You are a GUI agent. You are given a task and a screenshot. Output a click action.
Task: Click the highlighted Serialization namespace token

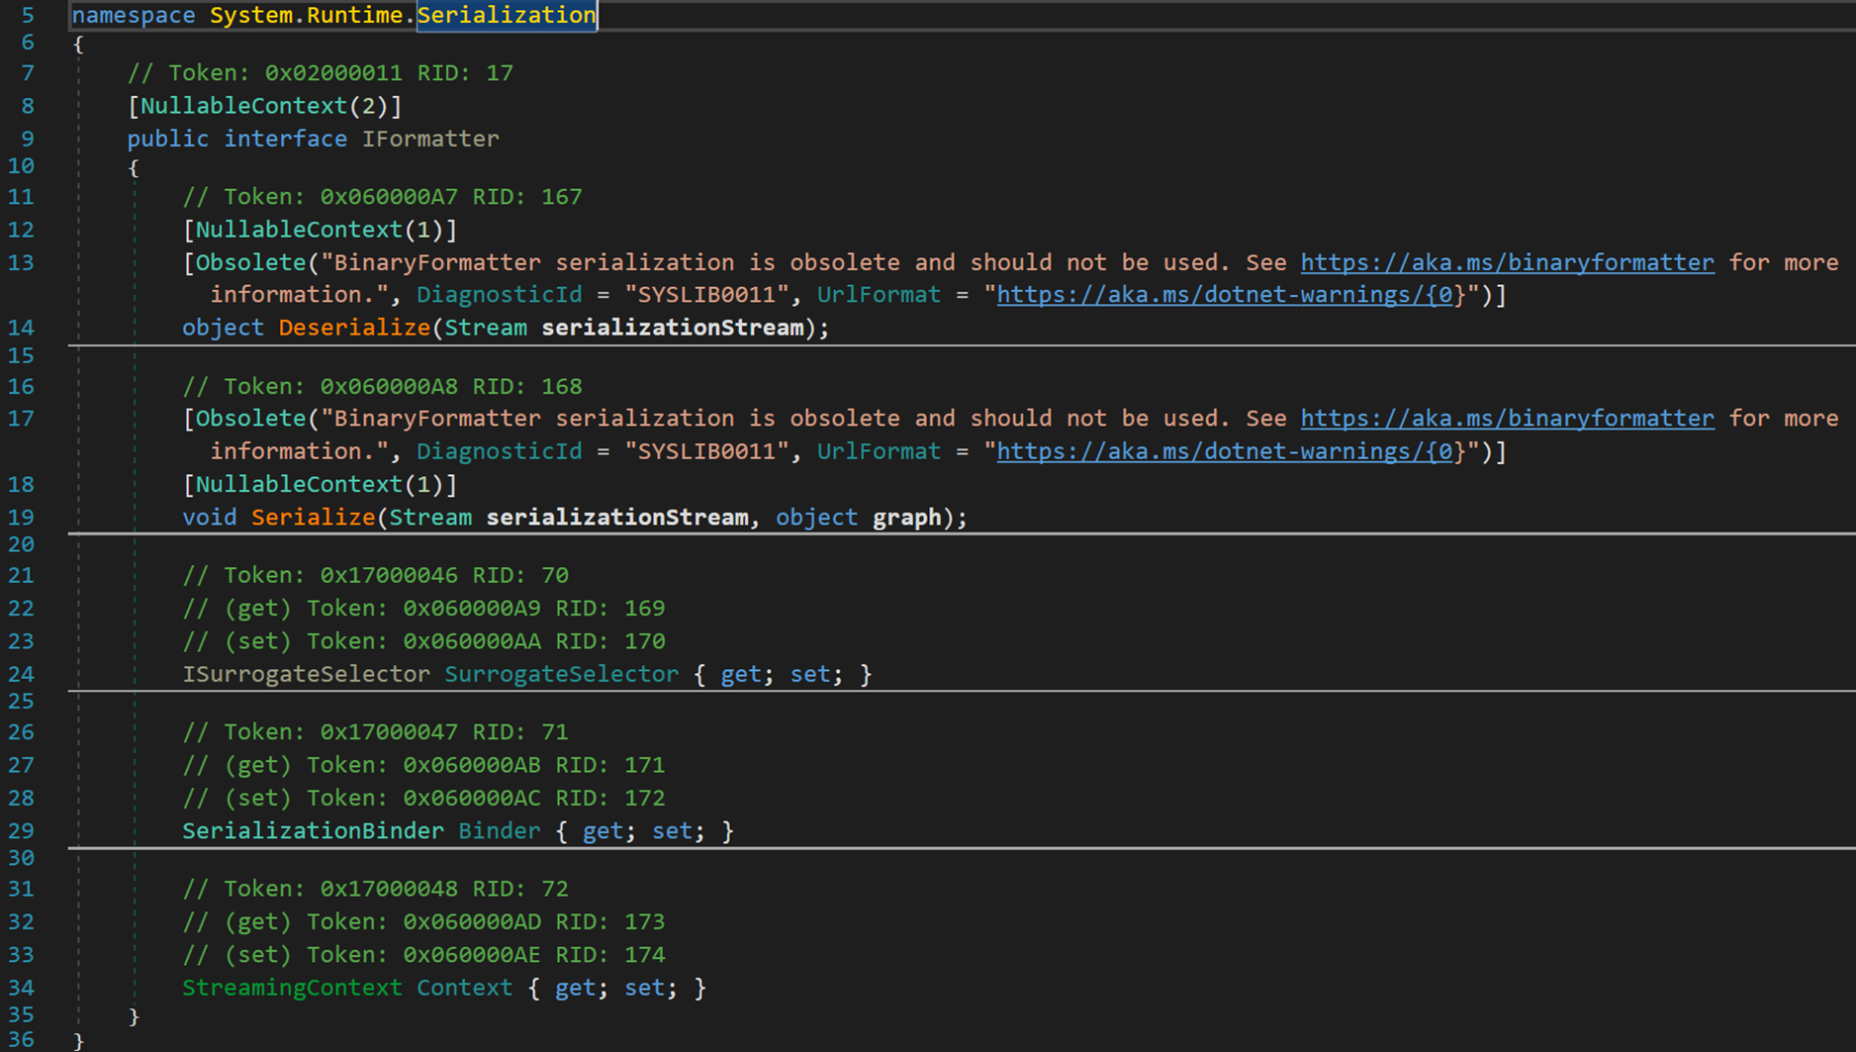(x=507, y=15)
